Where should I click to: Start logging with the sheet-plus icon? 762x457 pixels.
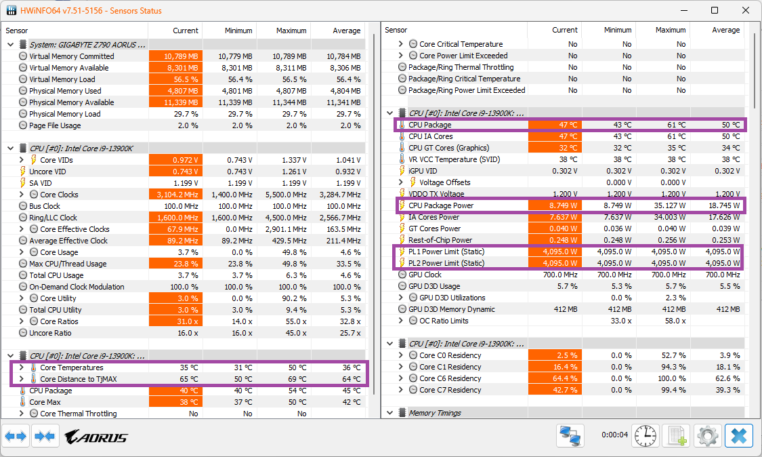[676, 435]
